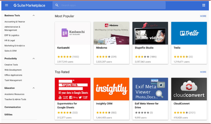Open Marketing & Analytics category

tap(15, 46)
